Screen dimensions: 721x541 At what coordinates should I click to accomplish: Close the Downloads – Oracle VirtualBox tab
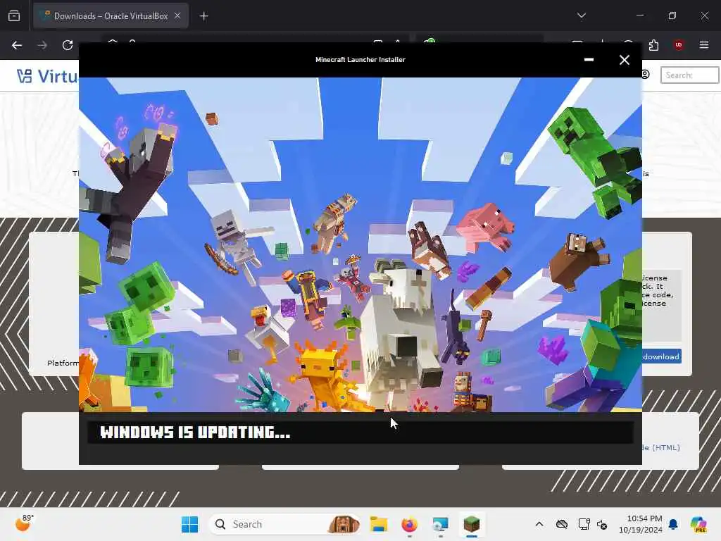pyautogui.click(x=177, y=16)
